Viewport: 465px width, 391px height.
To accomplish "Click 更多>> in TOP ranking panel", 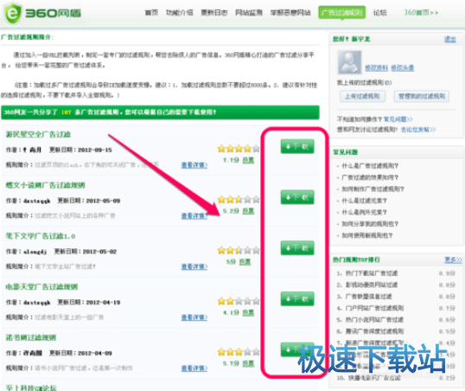I will click(x=453, y=260).
